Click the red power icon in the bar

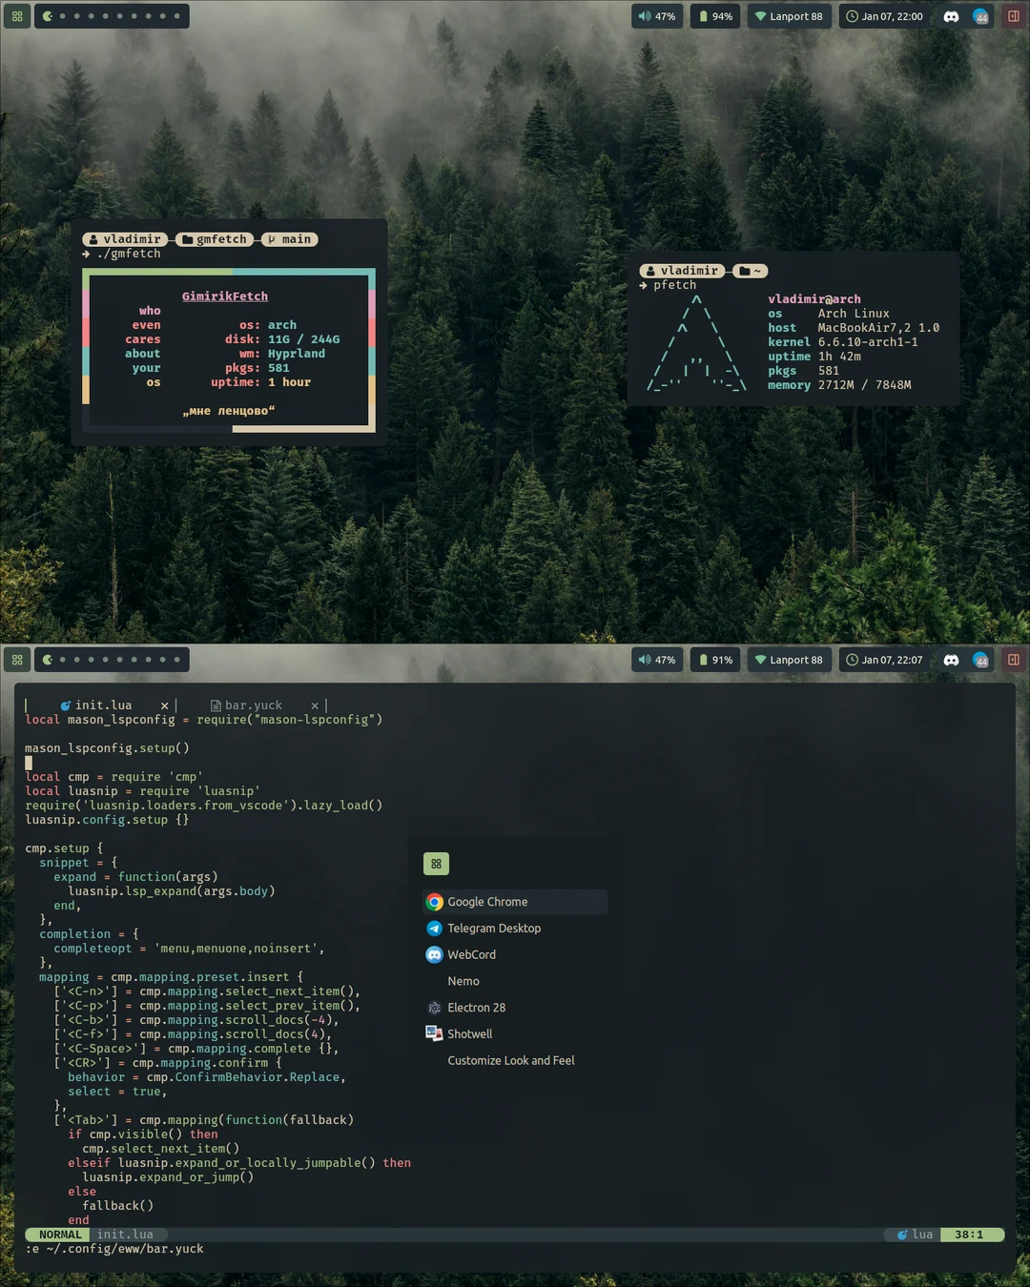coord(1014,16)
